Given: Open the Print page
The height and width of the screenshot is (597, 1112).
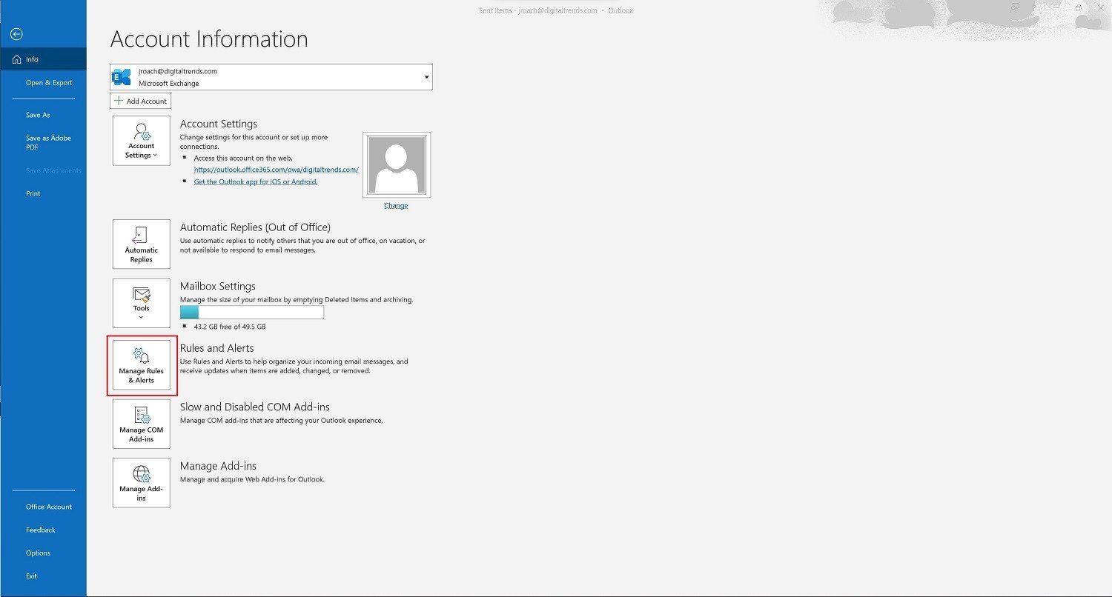Looking at the screenshot, I should click(x=33, y=193).
